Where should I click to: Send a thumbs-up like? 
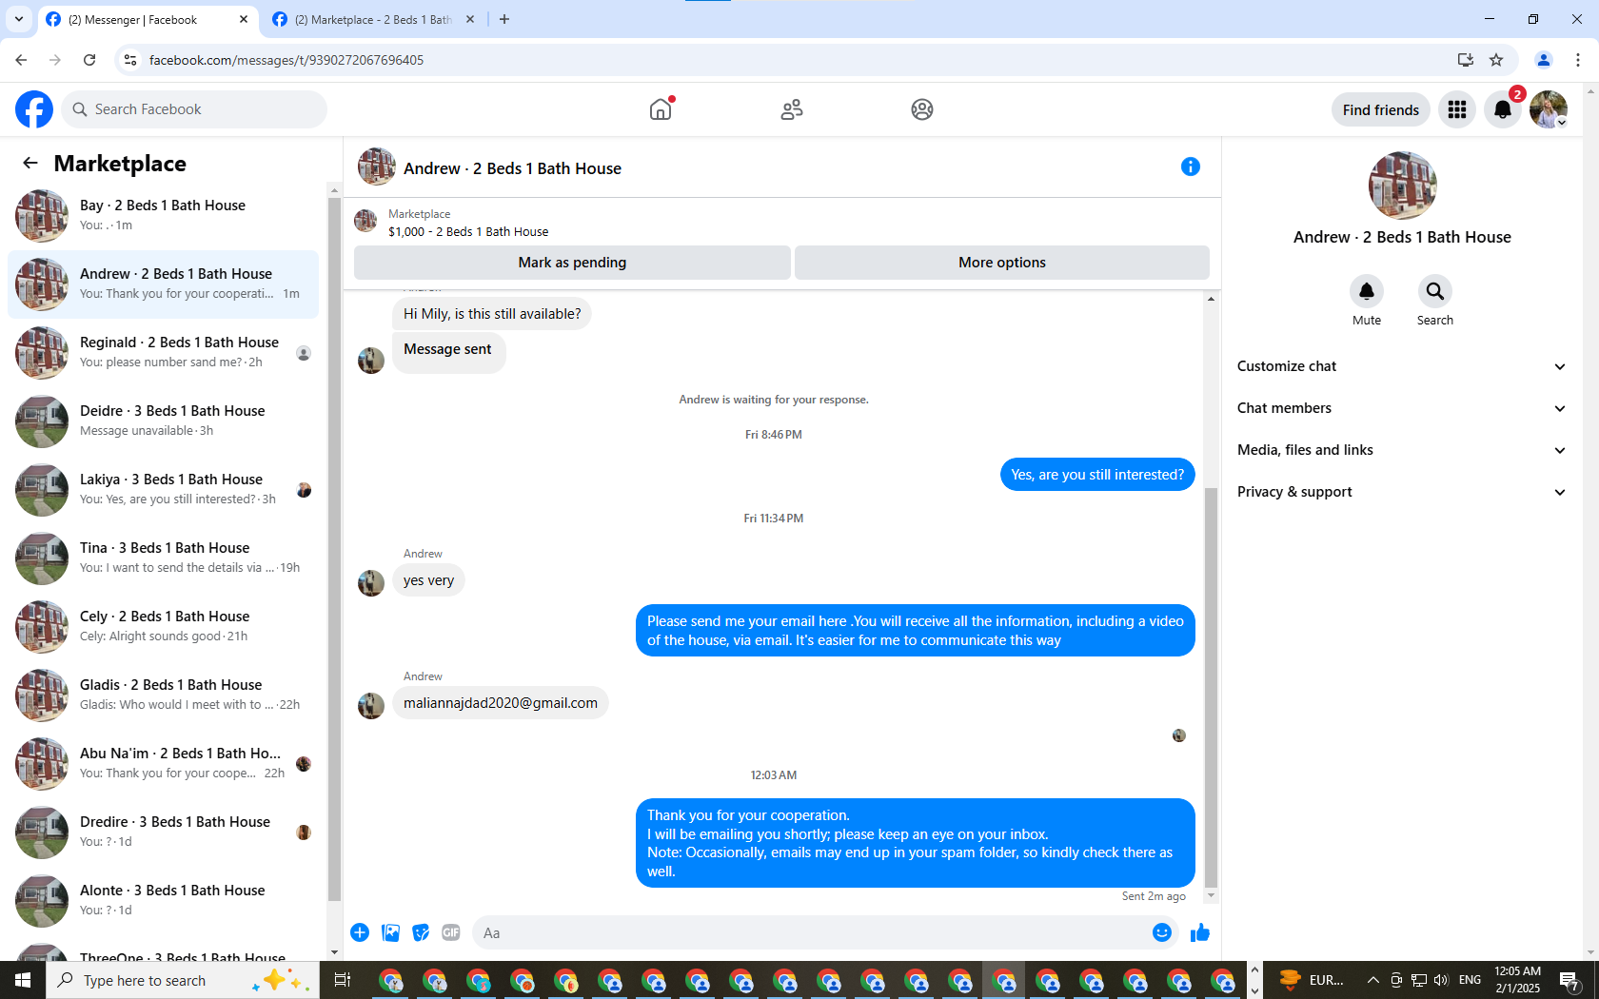coord(1200,932)
